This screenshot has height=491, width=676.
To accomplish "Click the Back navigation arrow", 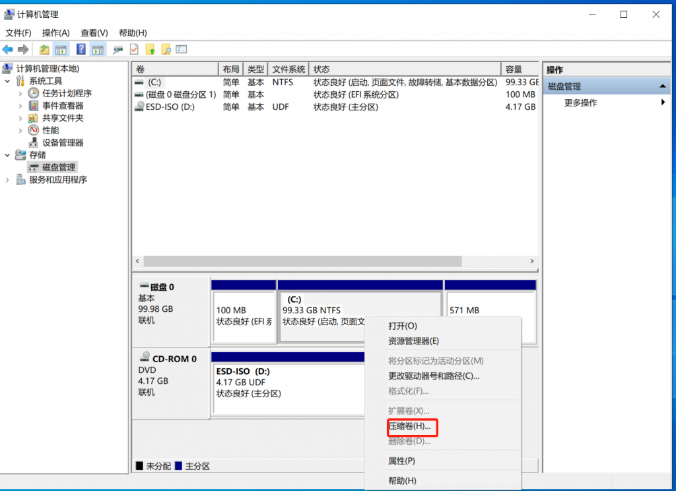I will pyautogui.click(x=8, y=49).
